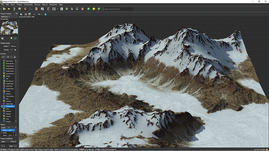269x151 pixels.
Task: Select the Select Slope device
Action: 8,104
